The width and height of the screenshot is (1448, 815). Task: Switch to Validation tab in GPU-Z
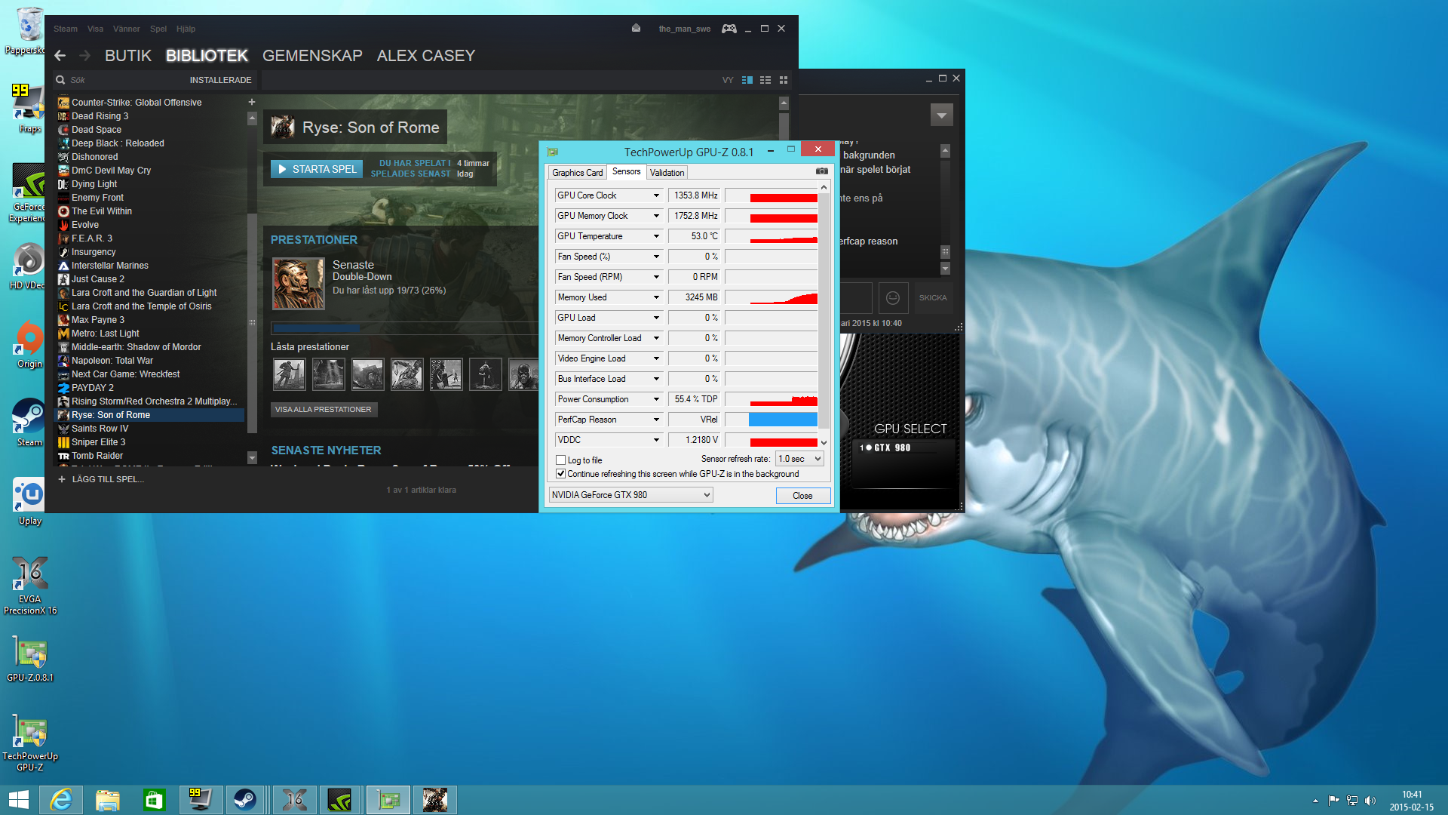(667, 173)
